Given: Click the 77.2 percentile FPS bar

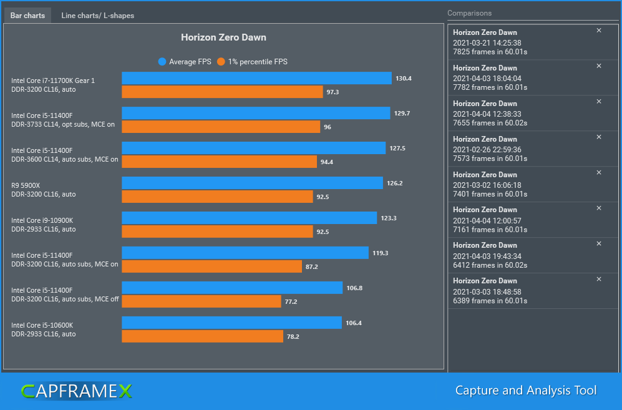Looking at the screenshot, I should (x=202, y=301).
